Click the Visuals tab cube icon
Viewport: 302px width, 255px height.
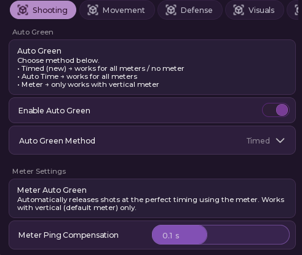(x=239, y=10)
